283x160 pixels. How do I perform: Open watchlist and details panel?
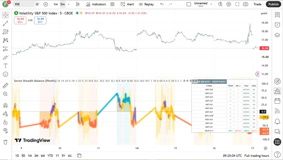(277, 15)
